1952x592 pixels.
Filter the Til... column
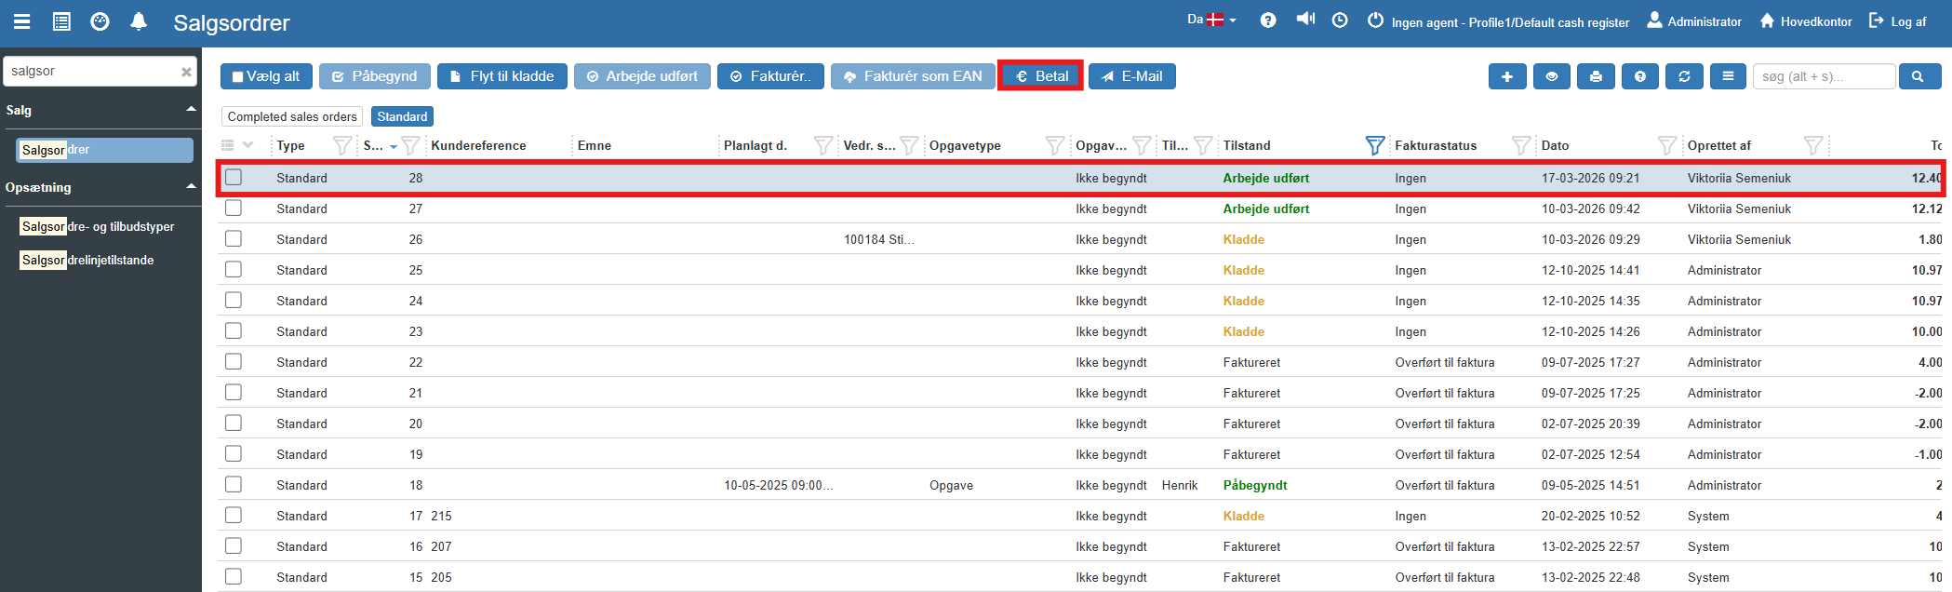coord(1203,145)
